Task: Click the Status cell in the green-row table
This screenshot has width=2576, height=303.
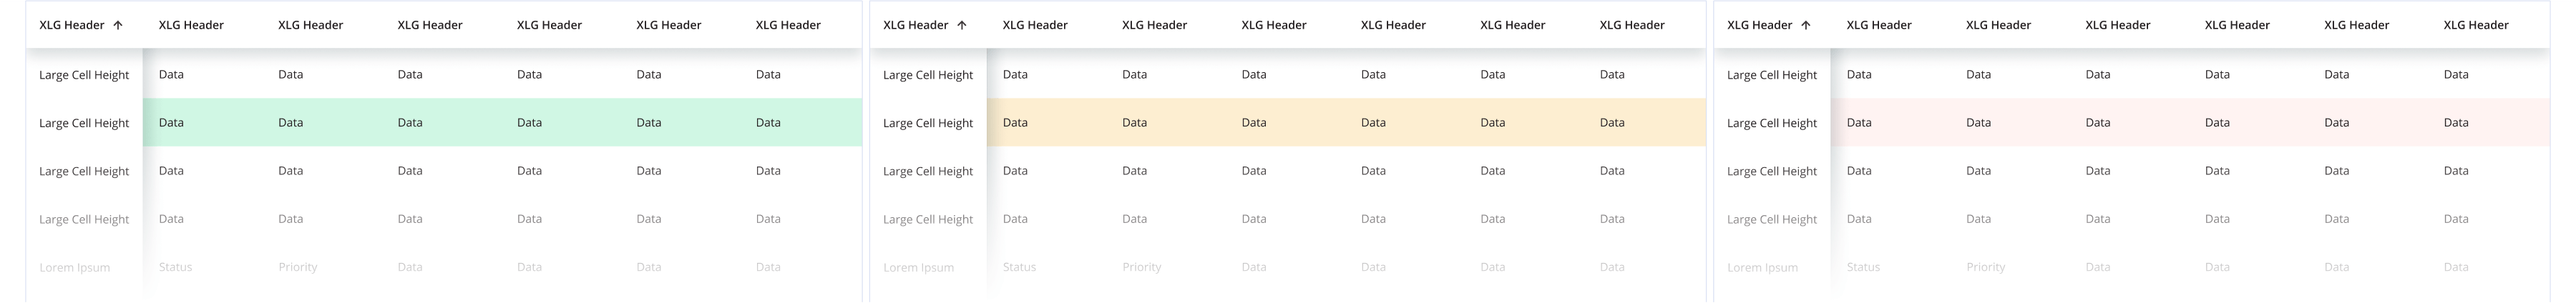Action: (x=175, y=267)
